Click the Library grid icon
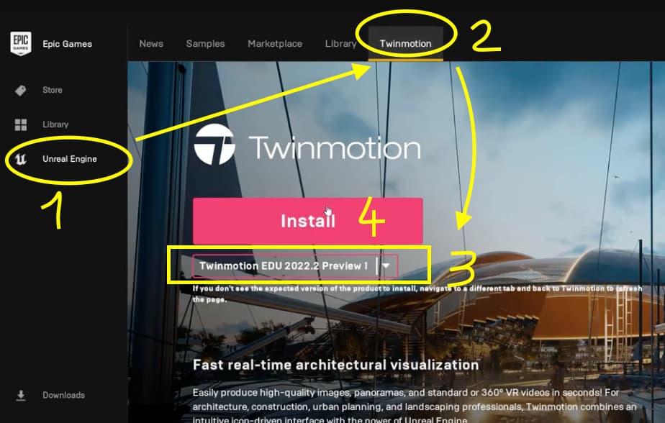Viewport: 665px width, 423px height. click(21, 124)
